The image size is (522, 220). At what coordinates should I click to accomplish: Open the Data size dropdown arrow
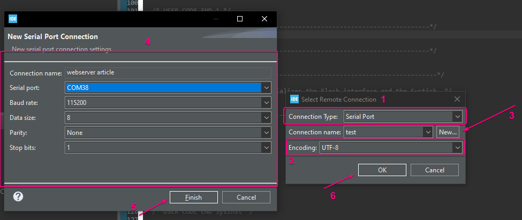[266, 118]
